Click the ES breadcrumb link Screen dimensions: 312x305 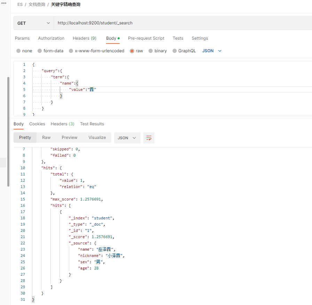(20, 5)
